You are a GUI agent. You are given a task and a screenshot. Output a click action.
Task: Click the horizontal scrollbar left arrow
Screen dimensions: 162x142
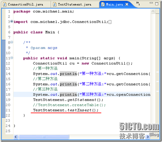point(16,137)
